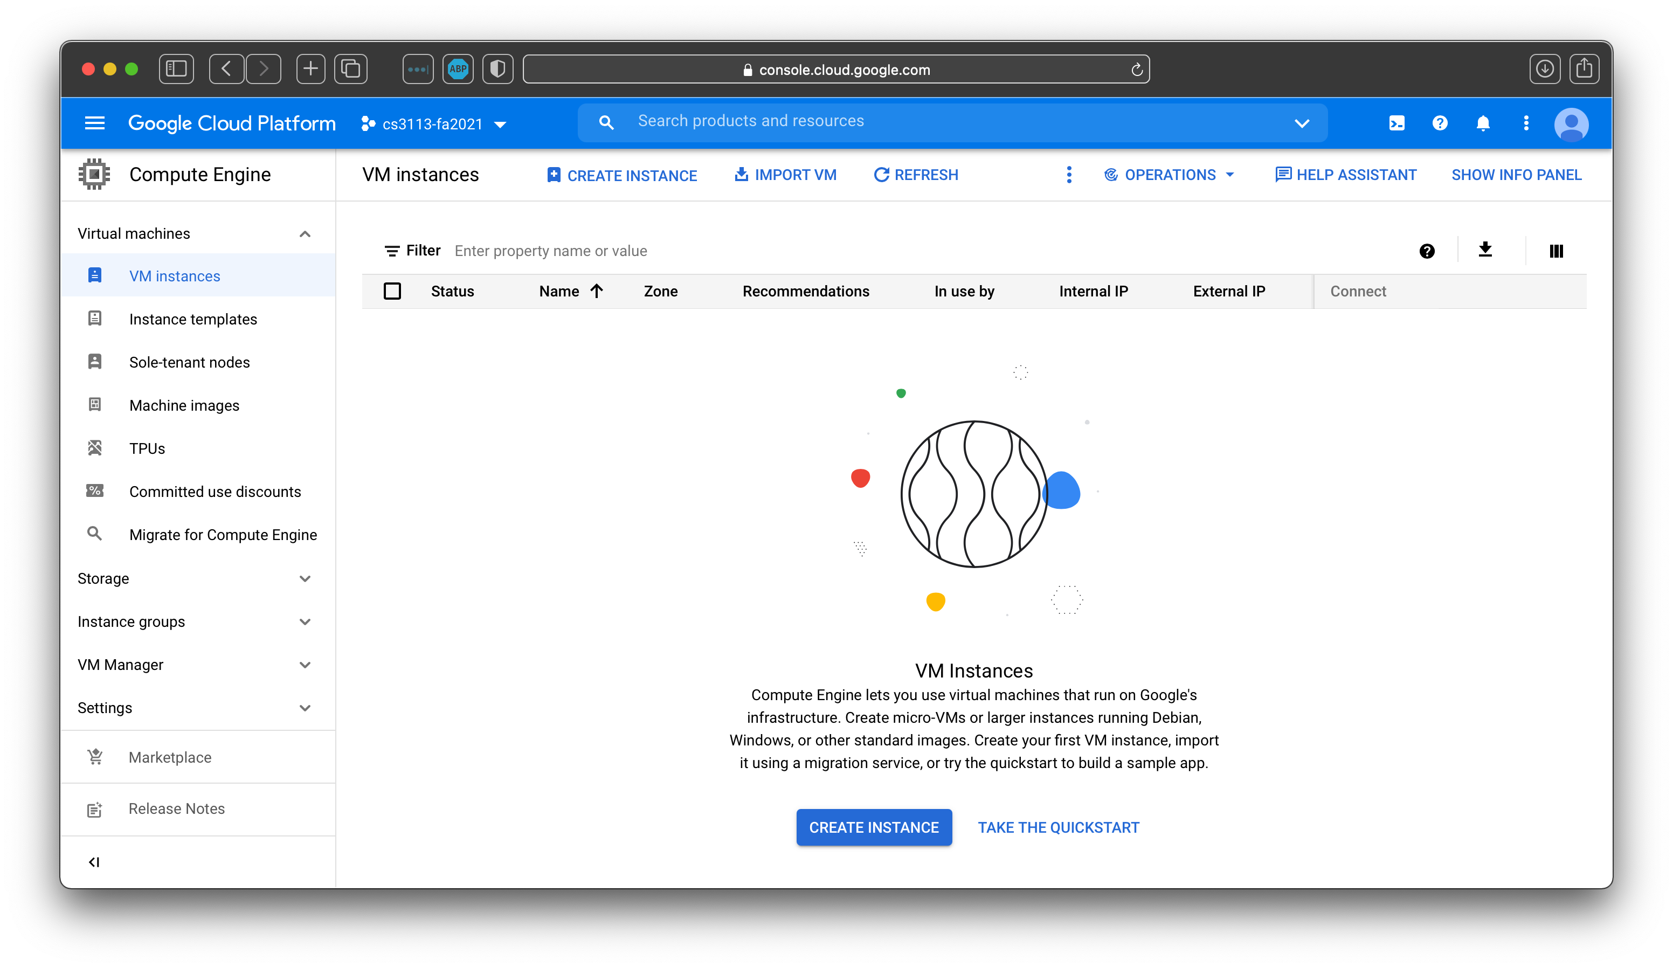Viewport: 1673px width, 968px height.
Task: Click the search magnifier icon
Action: pyautogui.click(x=605, y=122)
